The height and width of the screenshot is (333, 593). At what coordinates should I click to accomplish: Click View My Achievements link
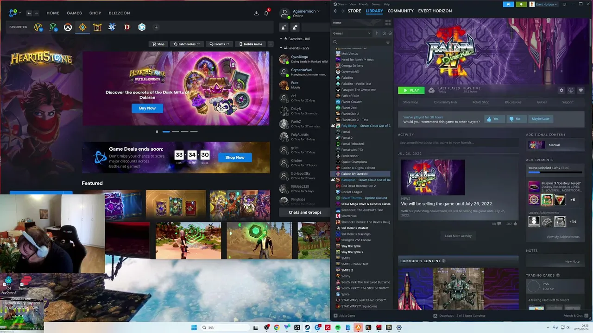[563, 237]
